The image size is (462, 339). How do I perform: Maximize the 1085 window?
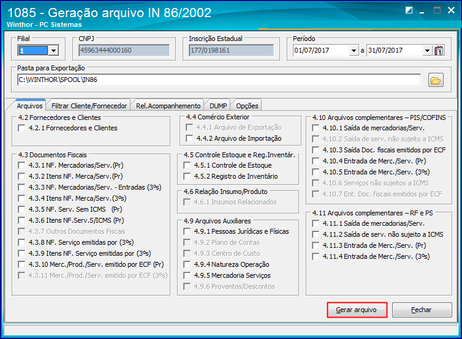(437, 10)
